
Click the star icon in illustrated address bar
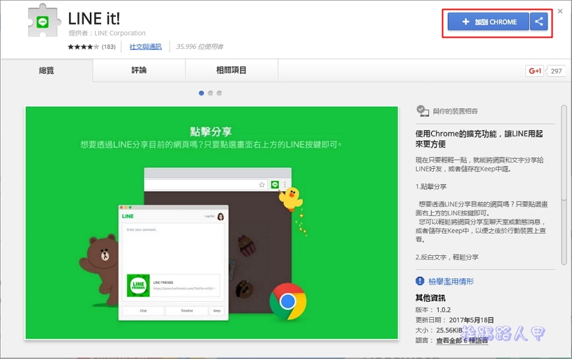(x=262, y=185)
